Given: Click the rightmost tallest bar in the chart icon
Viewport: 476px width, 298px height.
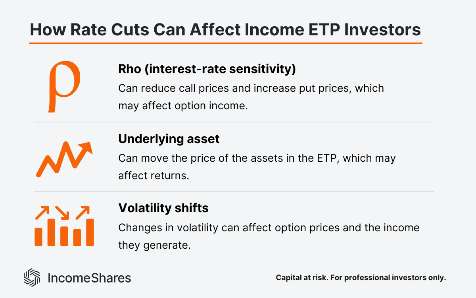Looking at the screenshot, I should (90, 232).
